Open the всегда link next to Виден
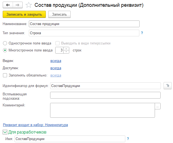This screenshot has width=173, height=143. click(56, 61)
